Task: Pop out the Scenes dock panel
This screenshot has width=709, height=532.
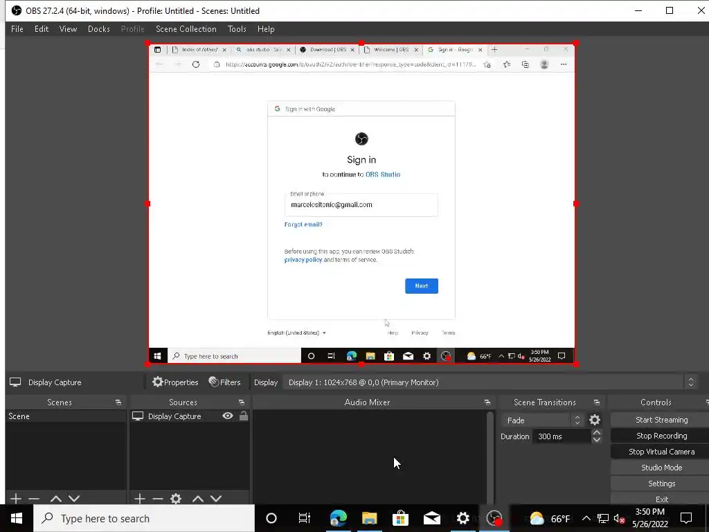Action: [118, 402]
